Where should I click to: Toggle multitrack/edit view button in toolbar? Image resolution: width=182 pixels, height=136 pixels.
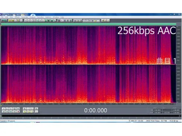4,21
